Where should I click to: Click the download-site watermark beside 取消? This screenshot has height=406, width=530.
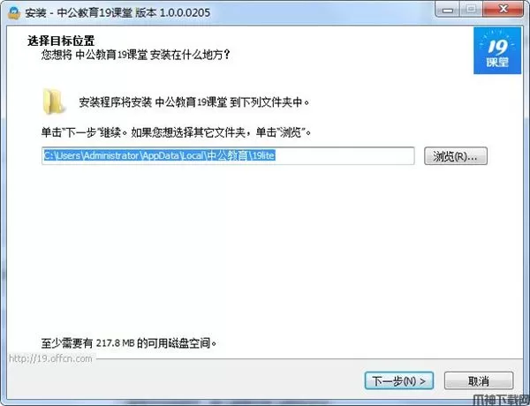click(x=501, y=400)
